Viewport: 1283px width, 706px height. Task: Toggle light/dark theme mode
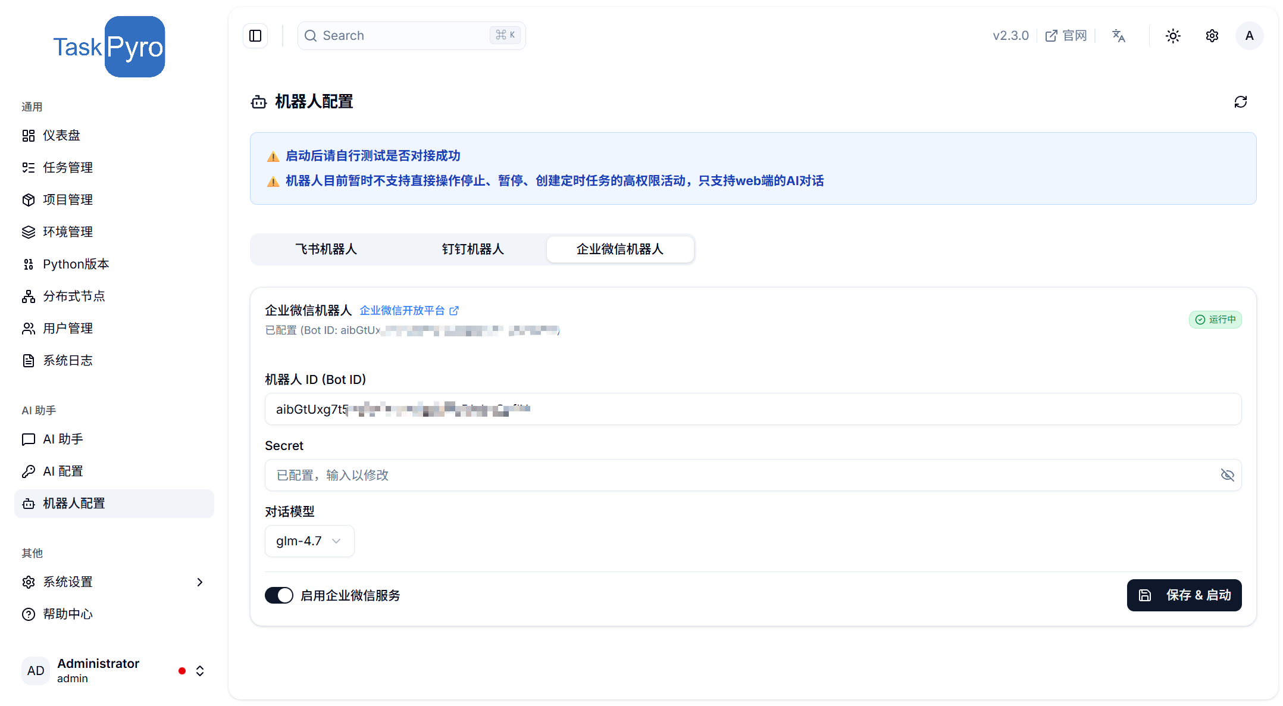1172,36
